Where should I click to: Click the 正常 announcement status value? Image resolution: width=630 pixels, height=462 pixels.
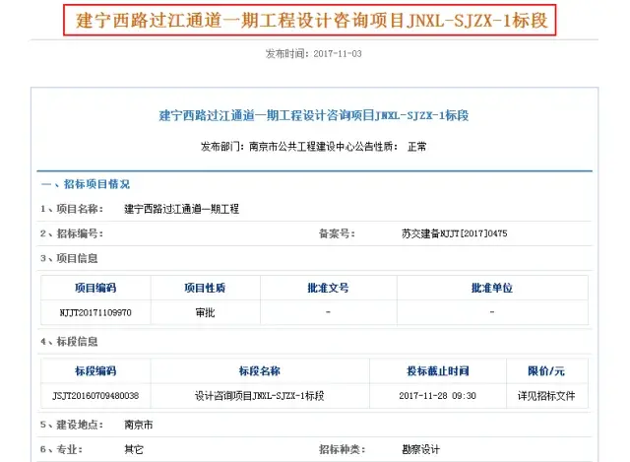[x=416, y=147]
